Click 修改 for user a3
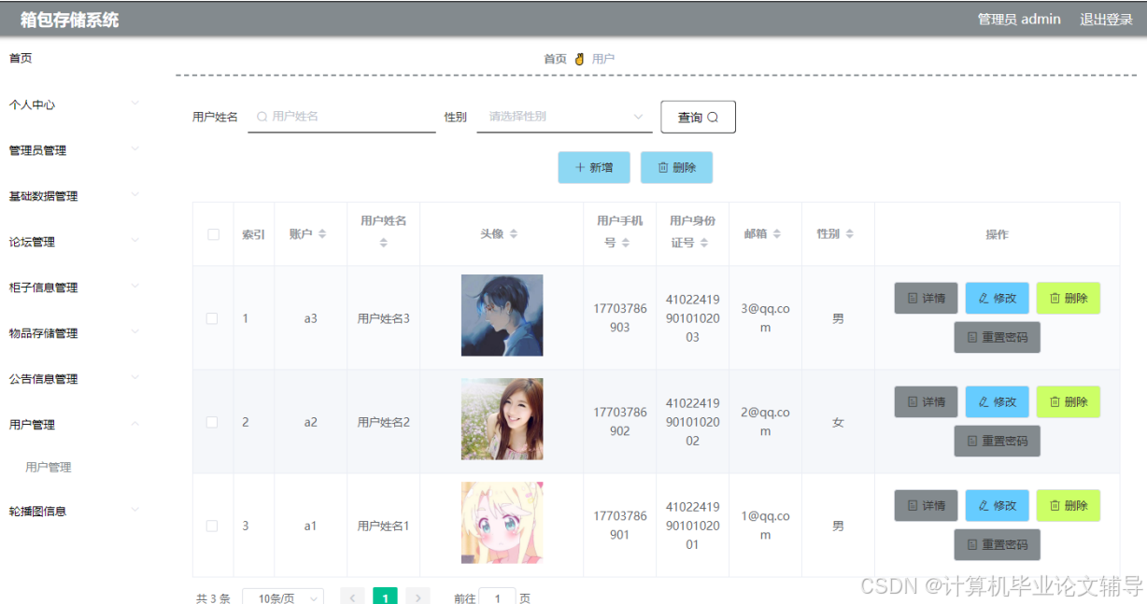 click(x=997, y=298)
